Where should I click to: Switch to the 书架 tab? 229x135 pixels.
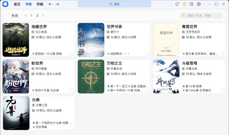tap(28, 4)
